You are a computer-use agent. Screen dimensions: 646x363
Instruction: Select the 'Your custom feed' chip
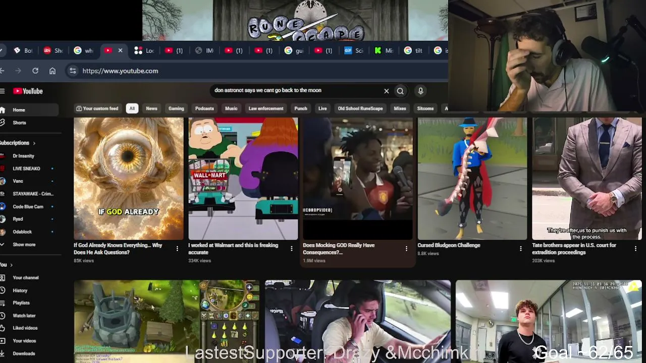tap(97, 108)
